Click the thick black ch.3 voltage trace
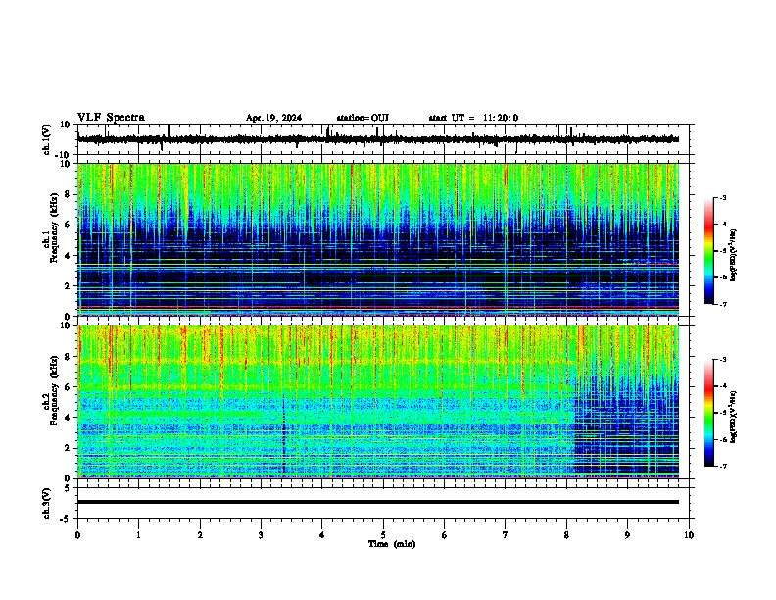 coord(378,502)
